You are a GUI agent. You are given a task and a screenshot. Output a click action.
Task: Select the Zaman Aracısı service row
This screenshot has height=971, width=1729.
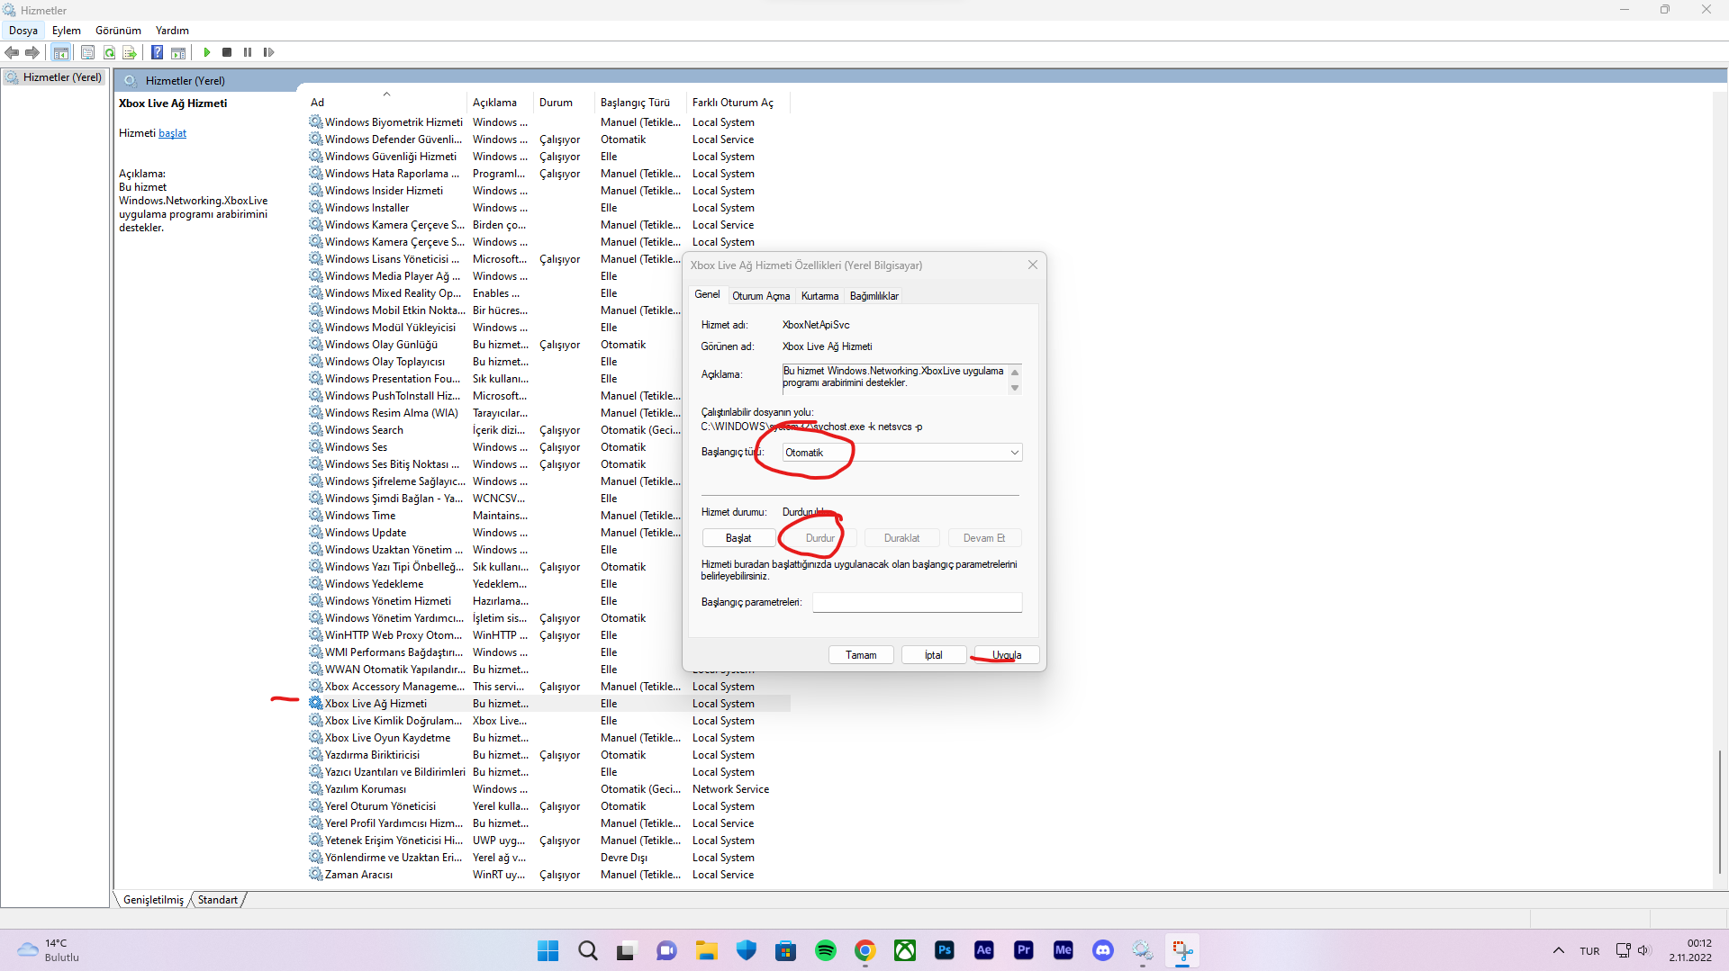pos(549,875)
